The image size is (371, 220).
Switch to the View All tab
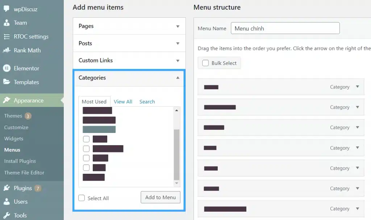pyautogui.click(x=123, y=102)
